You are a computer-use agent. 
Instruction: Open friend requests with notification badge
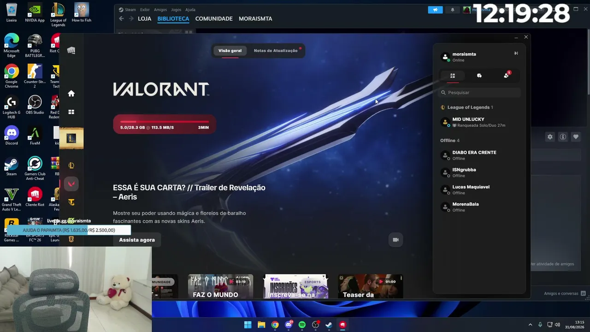click(507, 75)
